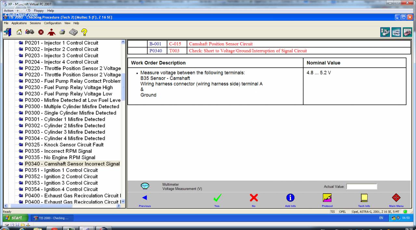Select P0230 - Fuel Pump Relay Contact Problem
The image size is (416, 230).
click(x=73, y=81)
